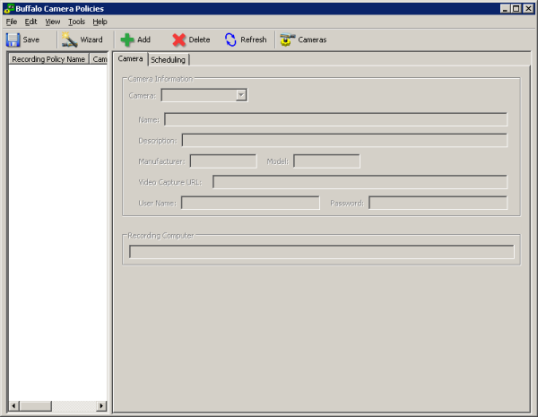The width and height of the screenshot is (538, 417).
Task: Click the horizontal scrollbar thumb
Action: pyautogui.click(x=35, y=406)
